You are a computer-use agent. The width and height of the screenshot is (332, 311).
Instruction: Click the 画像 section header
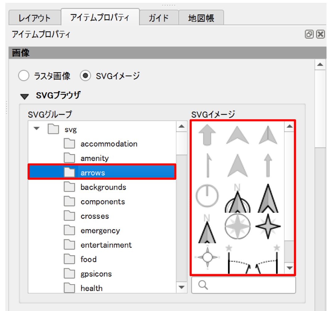tap(167, 53)
